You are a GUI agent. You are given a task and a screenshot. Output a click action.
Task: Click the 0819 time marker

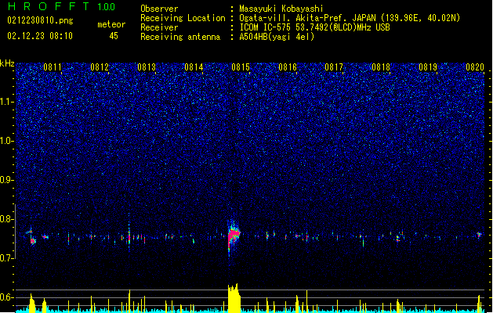pyautogui.click(x=428, y=67)
